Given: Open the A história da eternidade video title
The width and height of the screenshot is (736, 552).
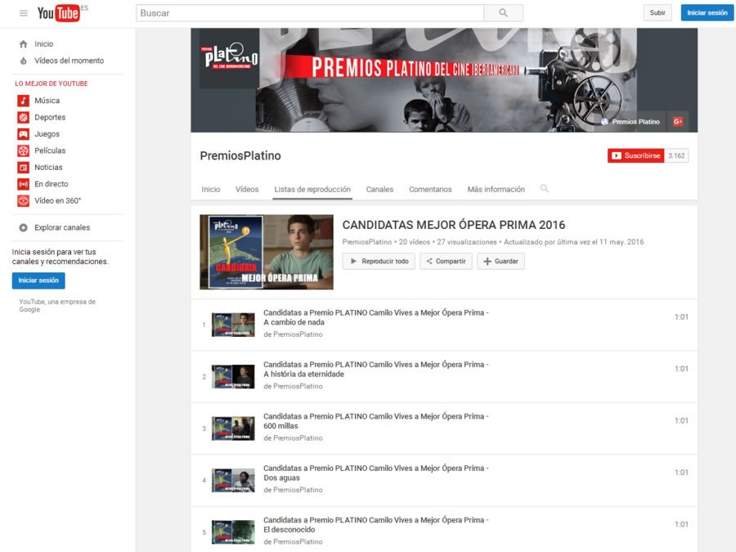Looking at the screenshot, I should point(375,370).
